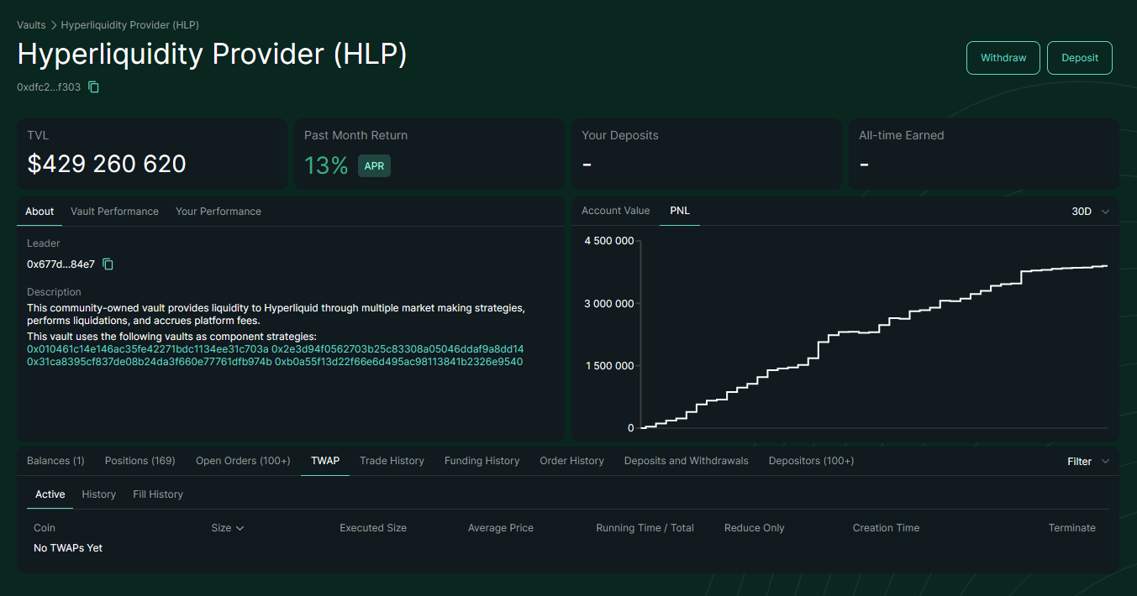The height and width of the screenshot is (596, 1137).
Task: Click the Coin column header
Action: coord(45,528)
